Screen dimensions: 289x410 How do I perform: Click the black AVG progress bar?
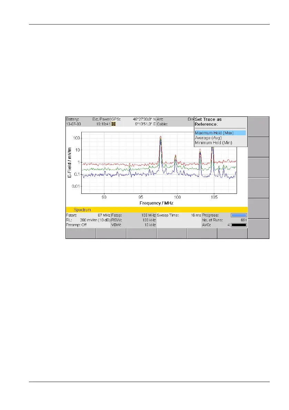[x=238, y=225]
